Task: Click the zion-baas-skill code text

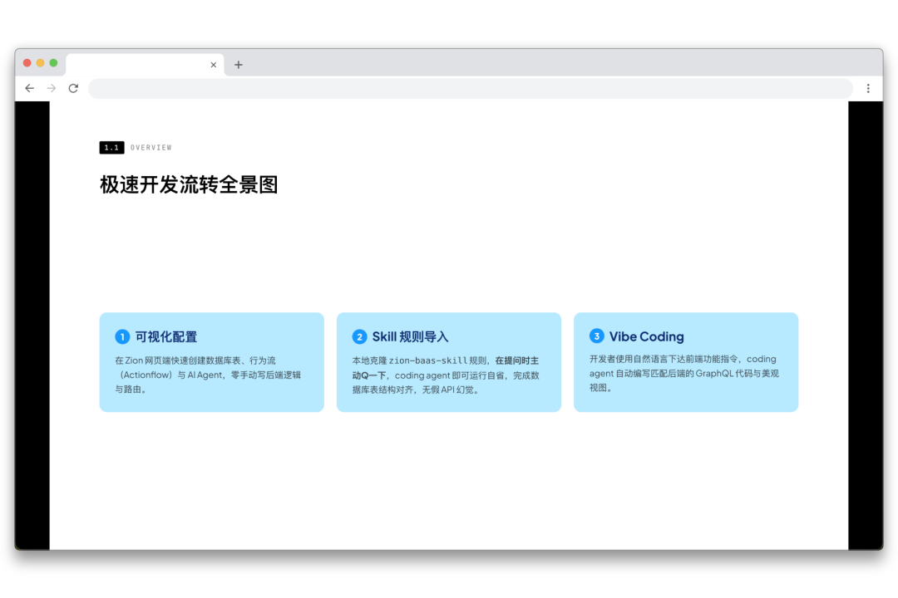Action: (x=428, y=360)
